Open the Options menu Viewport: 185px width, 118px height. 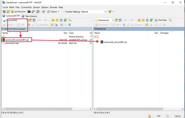[45, 7]
